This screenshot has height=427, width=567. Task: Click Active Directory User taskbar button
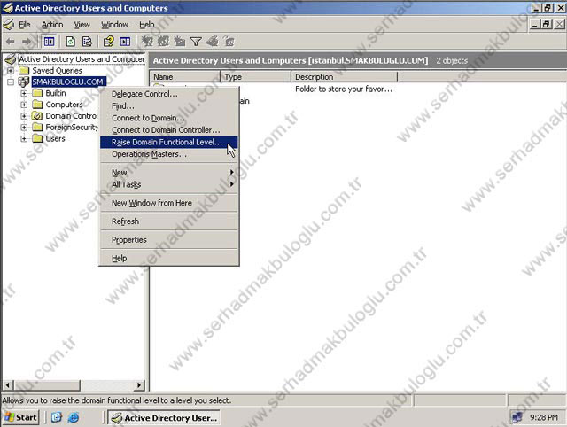[164, 418]
